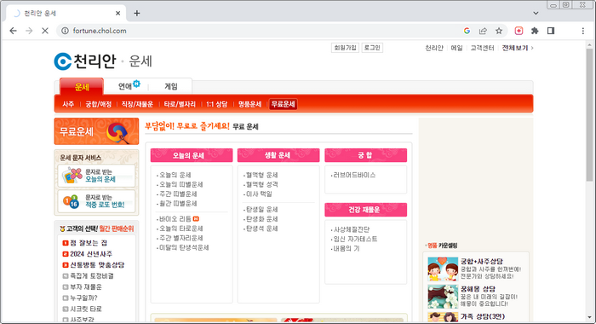Open the 궁합/애정 submenu item
The height and width of the screenshot is (324, 596).
pos(99,104)
